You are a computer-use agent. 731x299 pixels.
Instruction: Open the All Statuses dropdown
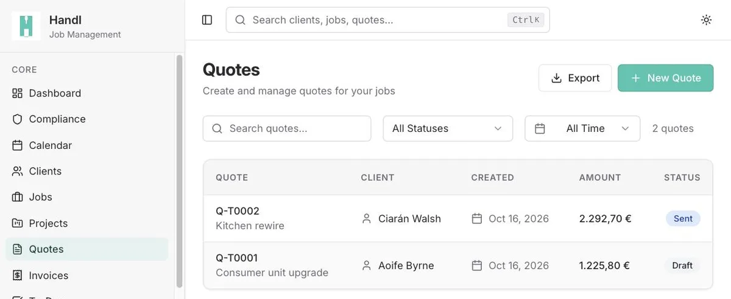click(448, 129)
